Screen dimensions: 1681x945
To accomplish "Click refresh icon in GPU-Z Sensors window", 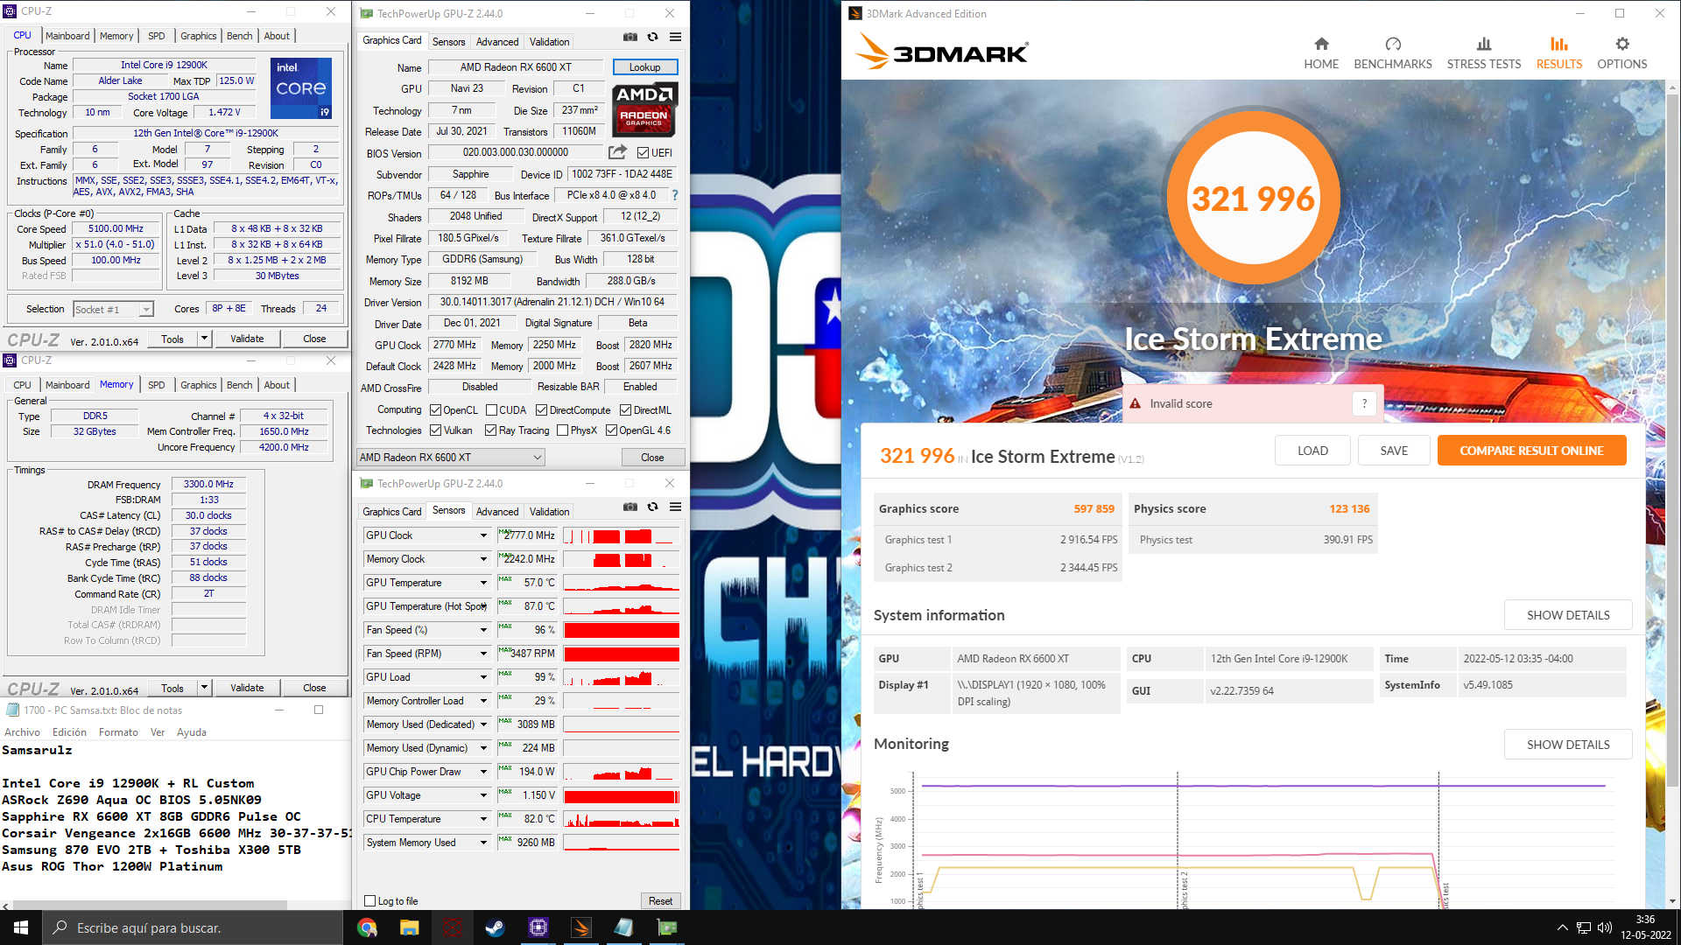I will (x=652, y=507).
